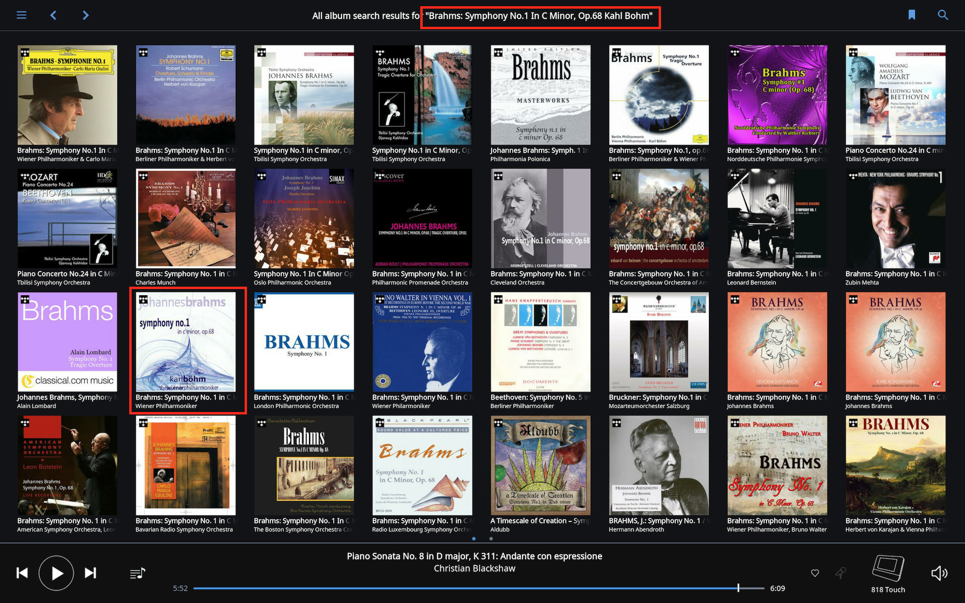Image resolution: width=965 pixels, height=603 pixels.
Task: Click artist name Hermann Abendroth
Action: tap(636, 530)
